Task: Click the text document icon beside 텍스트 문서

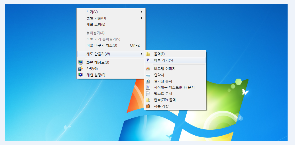Action: [x=148, y=94]
